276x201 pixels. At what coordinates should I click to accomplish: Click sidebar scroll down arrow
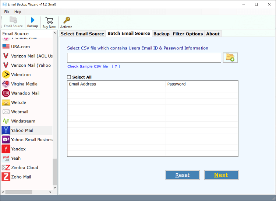tap(54, 188)
